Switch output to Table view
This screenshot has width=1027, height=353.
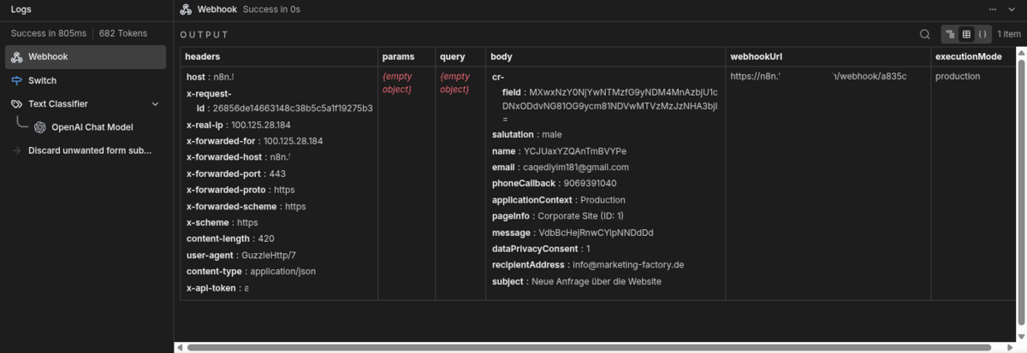[x=966, y=34]
